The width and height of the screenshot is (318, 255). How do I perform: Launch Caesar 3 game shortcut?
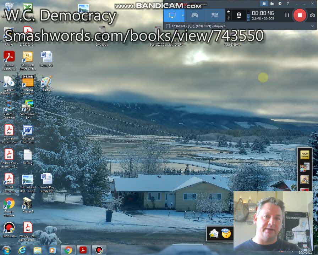pyautogui.click(x=28, y=205)
